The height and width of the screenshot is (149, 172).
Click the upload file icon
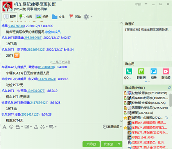(x=36, y=127)
